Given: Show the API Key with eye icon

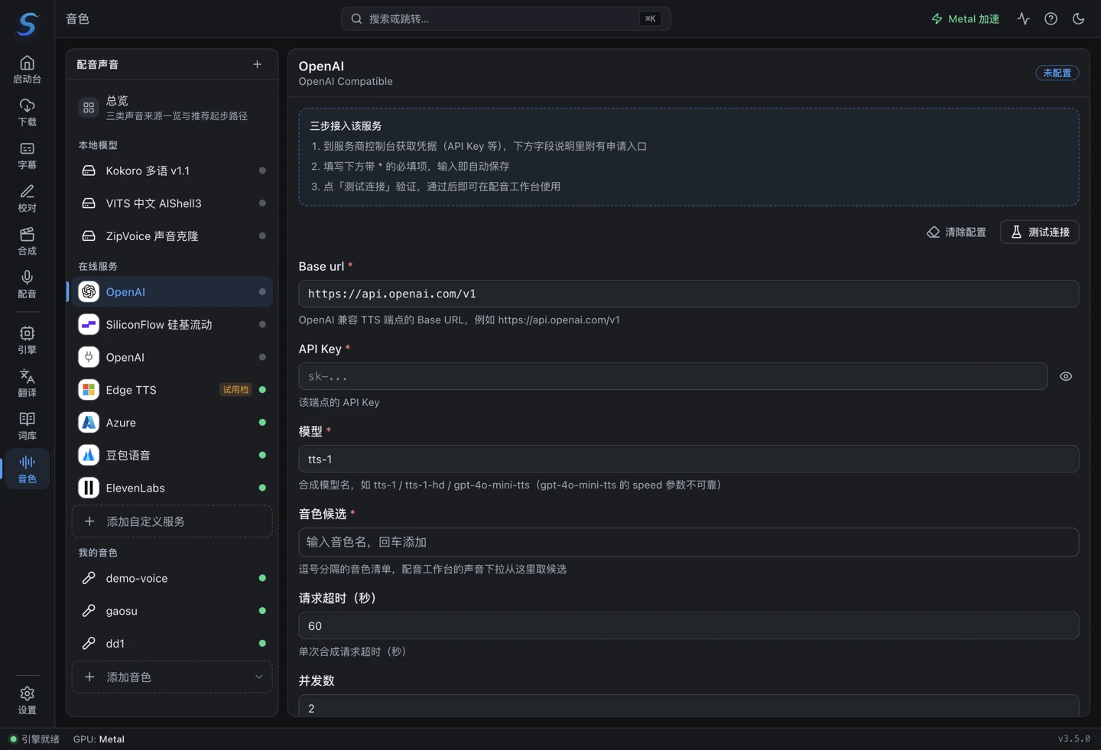Looking at the screenshot, I should point(1066,376).
